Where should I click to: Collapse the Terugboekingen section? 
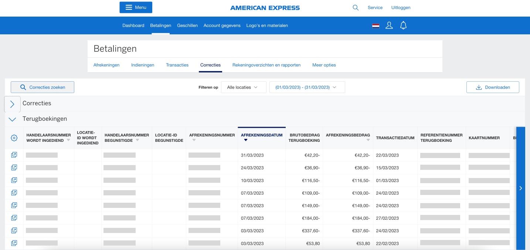[12, 119]
